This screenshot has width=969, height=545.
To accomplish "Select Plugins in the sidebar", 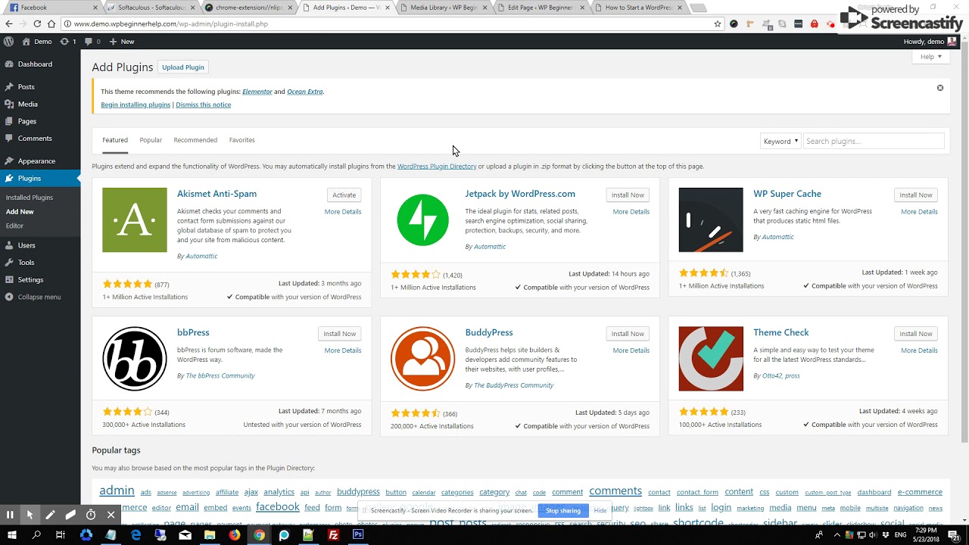I will (40, 179).
